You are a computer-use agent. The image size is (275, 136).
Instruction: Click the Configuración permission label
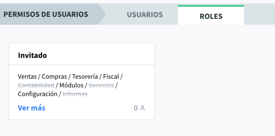37,94
